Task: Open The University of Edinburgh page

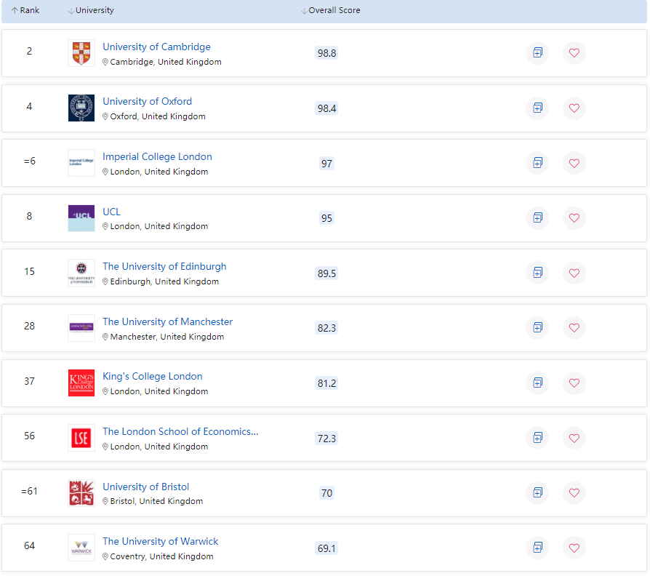Action: pyautogui.click(x=164, y=266)
